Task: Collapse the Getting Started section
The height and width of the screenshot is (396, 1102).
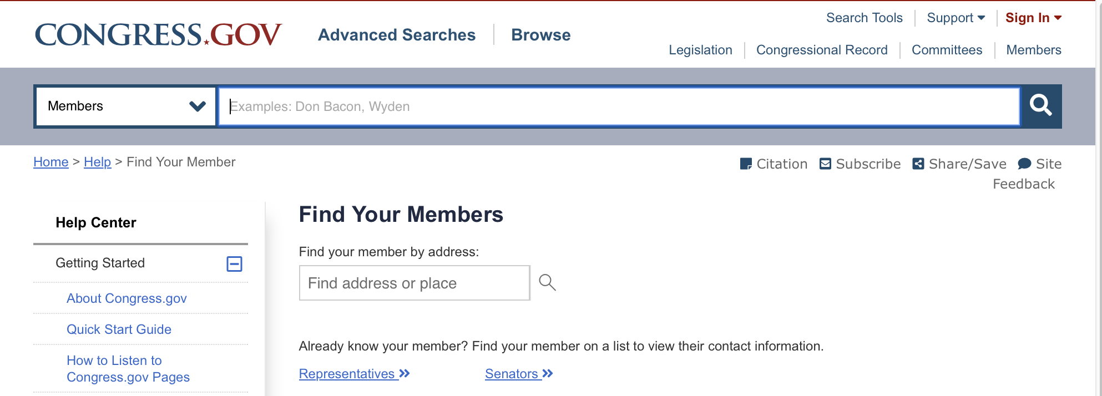Action: pyautogui.click(x=234, y=264)
